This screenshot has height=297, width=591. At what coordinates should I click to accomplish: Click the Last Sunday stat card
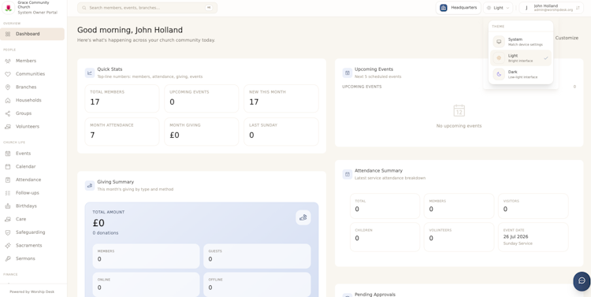pyautogui.click(x=281, y=132)
